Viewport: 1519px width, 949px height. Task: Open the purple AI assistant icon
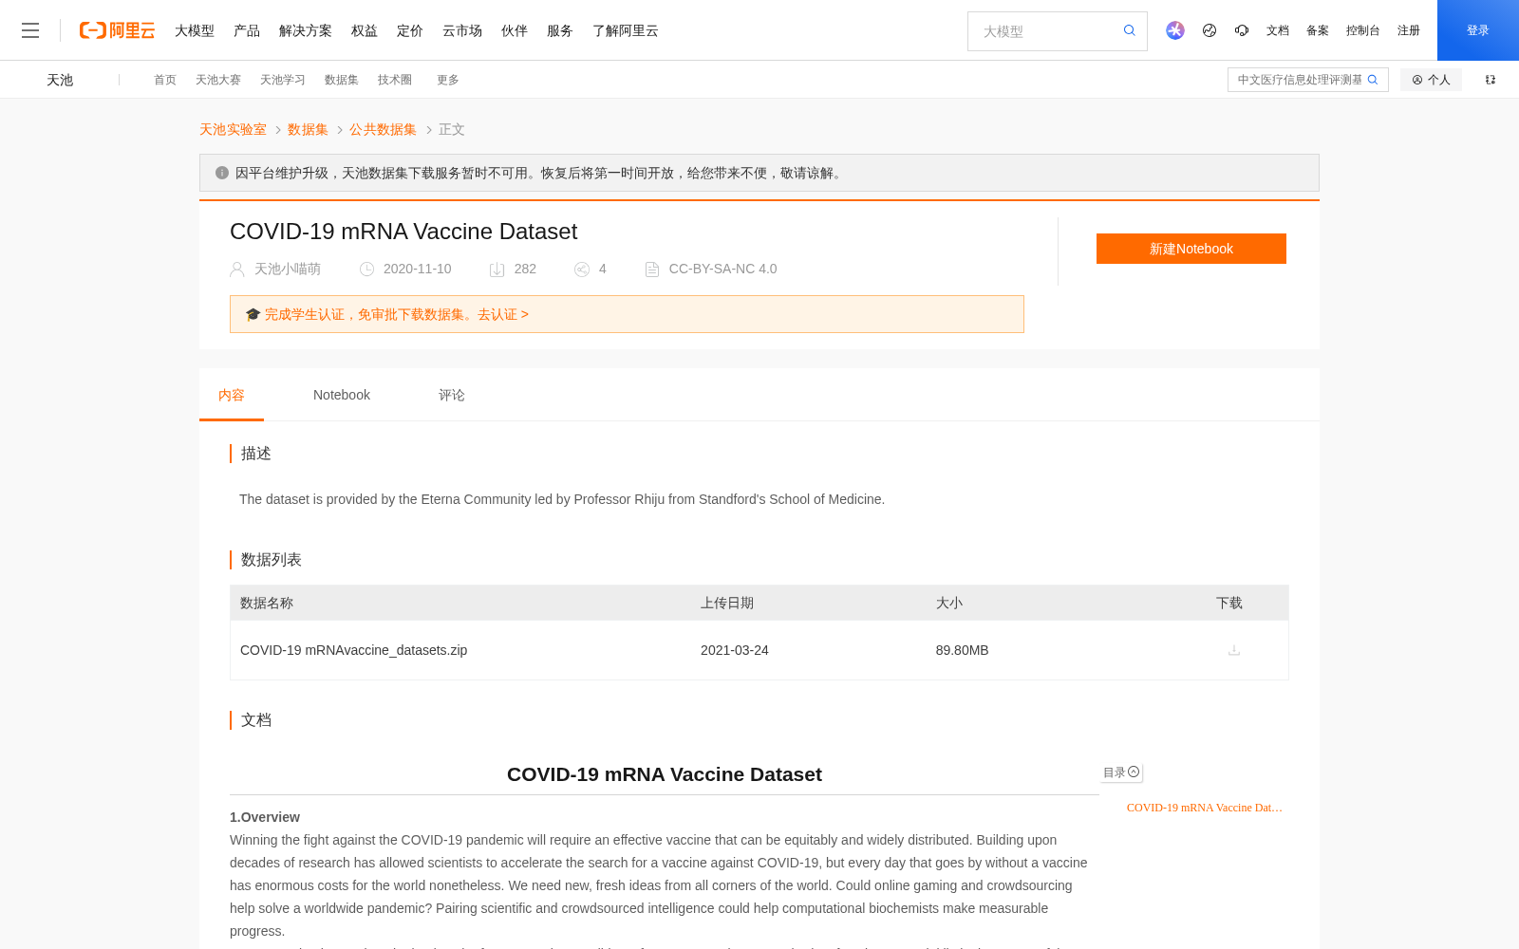1175,30
